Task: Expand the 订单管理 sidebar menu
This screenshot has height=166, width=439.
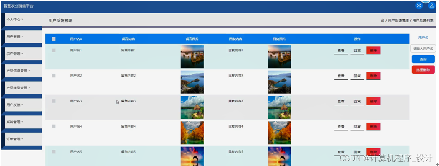Action: (23, 139)
